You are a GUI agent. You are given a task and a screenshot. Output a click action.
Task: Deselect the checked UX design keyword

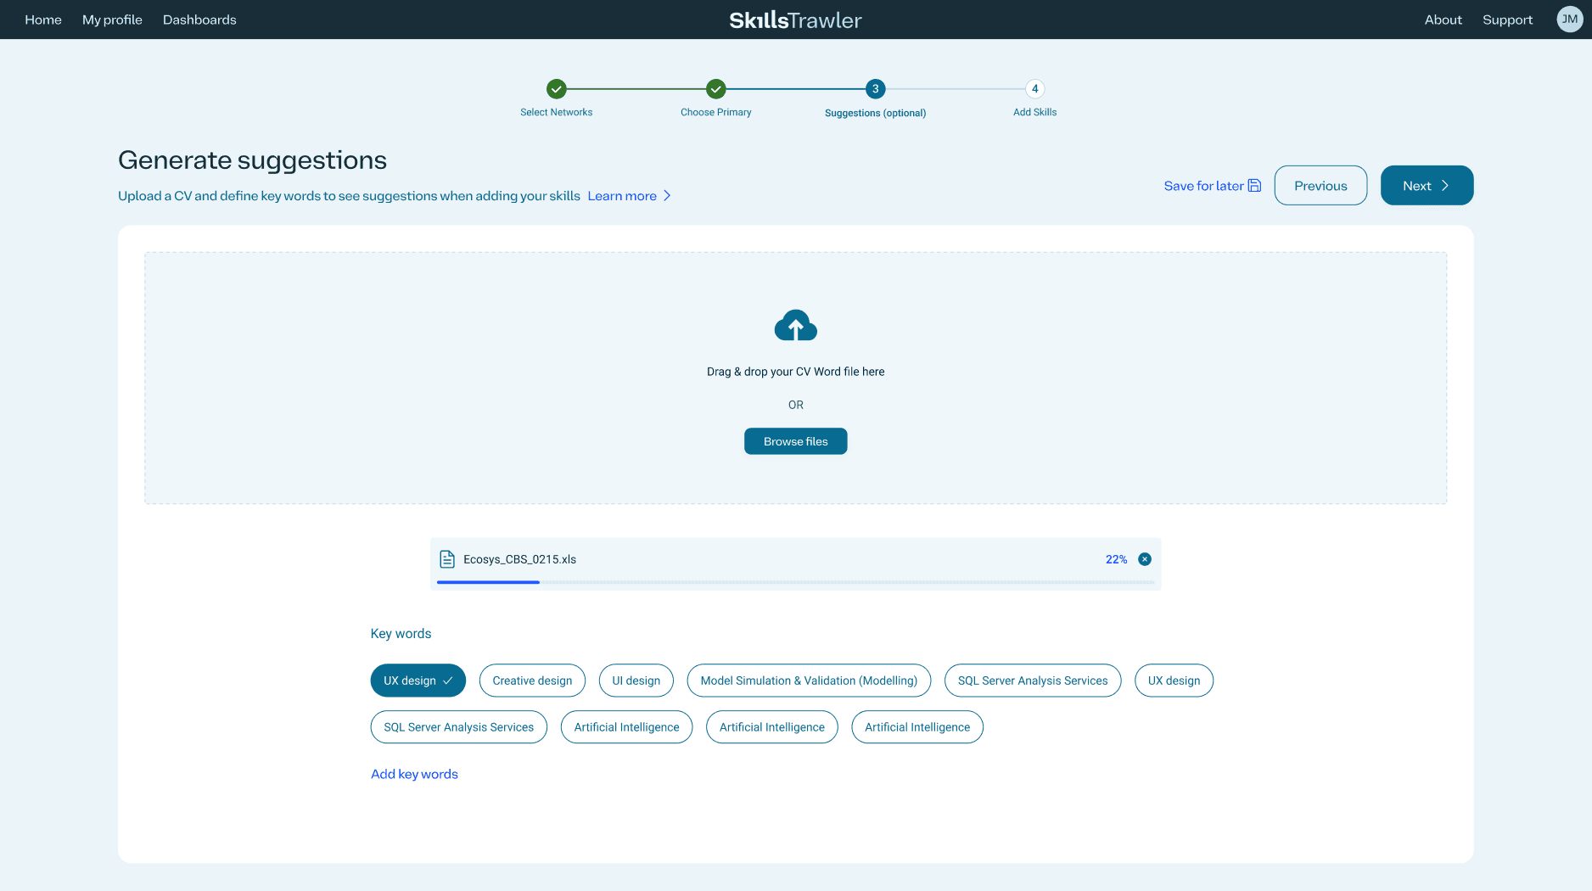[418, 681]
